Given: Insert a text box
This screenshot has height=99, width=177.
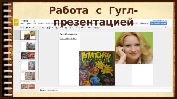Looking at the screenshot, I should (50, 28).
